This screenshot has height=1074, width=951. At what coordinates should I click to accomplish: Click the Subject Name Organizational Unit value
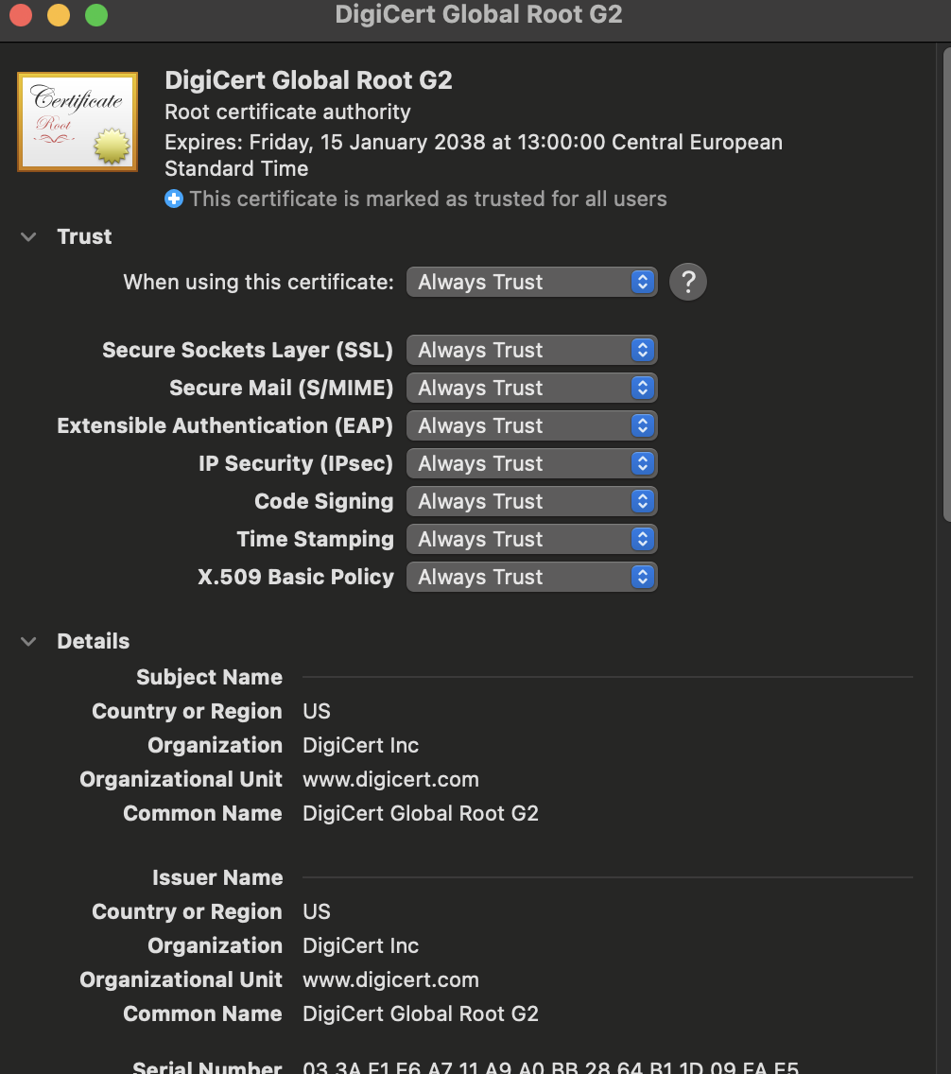pyautogui.click(x=390, y=779)
